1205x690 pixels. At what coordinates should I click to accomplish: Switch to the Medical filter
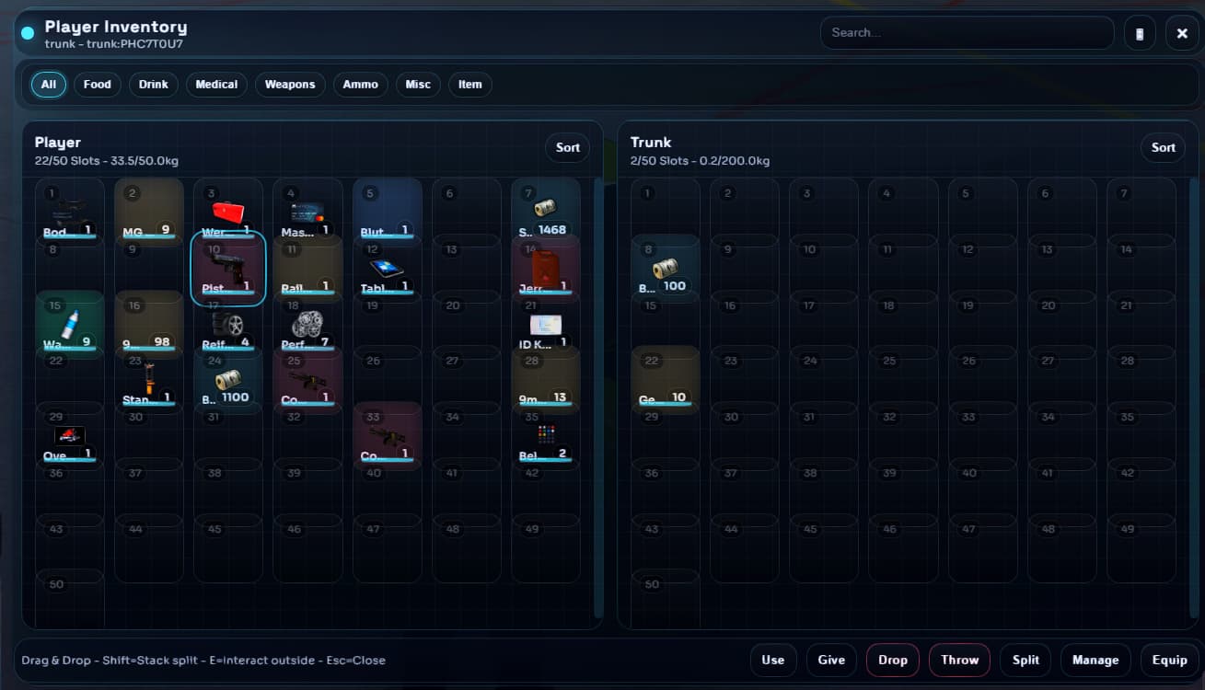coord(217,85)
